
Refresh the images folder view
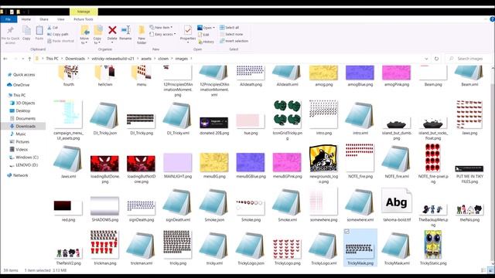click(x=436, y=59)
